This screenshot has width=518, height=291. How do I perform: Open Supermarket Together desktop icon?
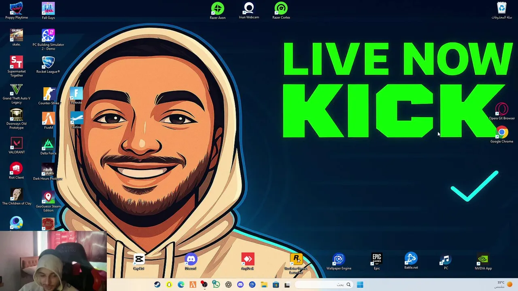[17, 66]
